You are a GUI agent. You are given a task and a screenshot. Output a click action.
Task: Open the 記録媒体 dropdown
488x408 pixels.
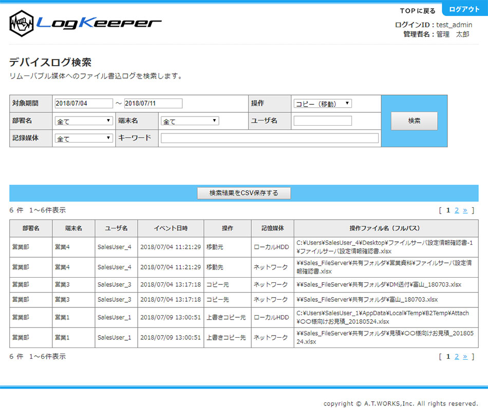pos(84,139)
